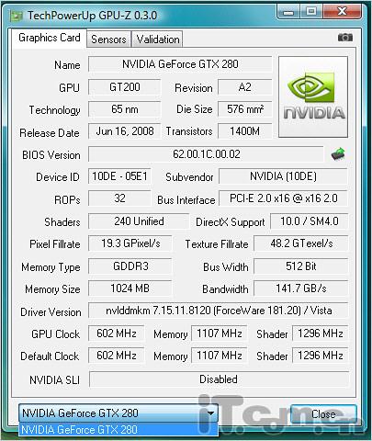The height and width of the screenshot is (441, 372).
Task: Click the GPU field showing GT200
Action: tap(125, 87)
